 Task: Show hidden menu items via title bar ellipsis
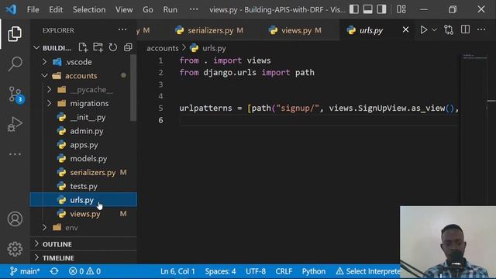tap(194, 9)
